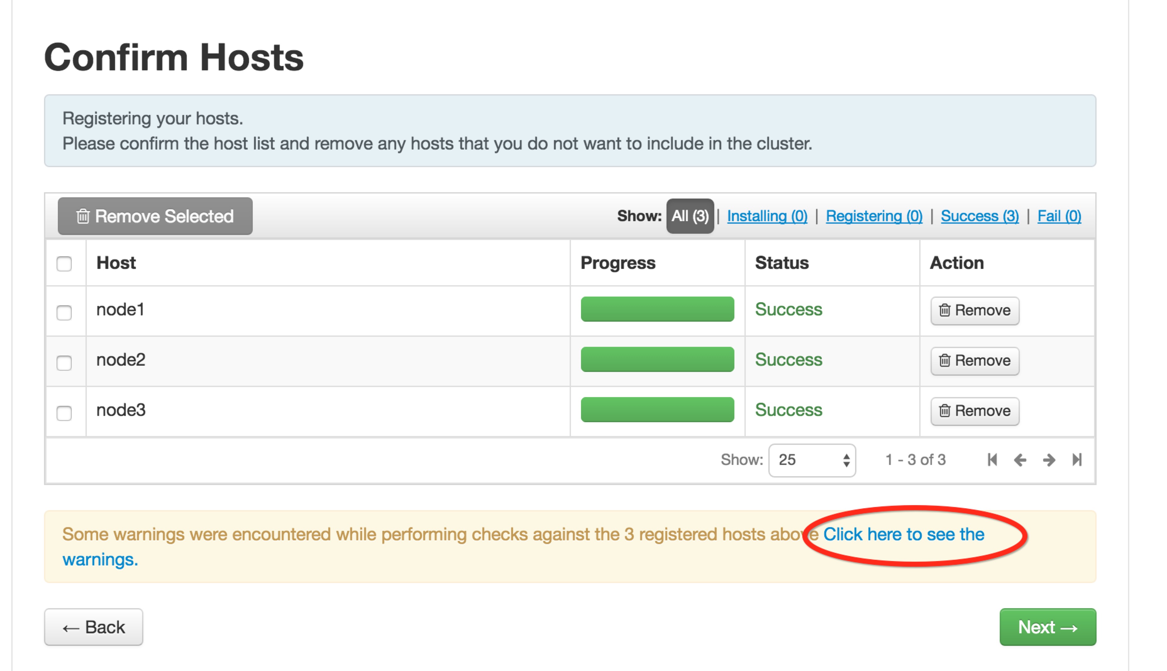Check the node1 host checkbox
The width and height of the screenshot is (1167, 671).
tap(64, 313)
